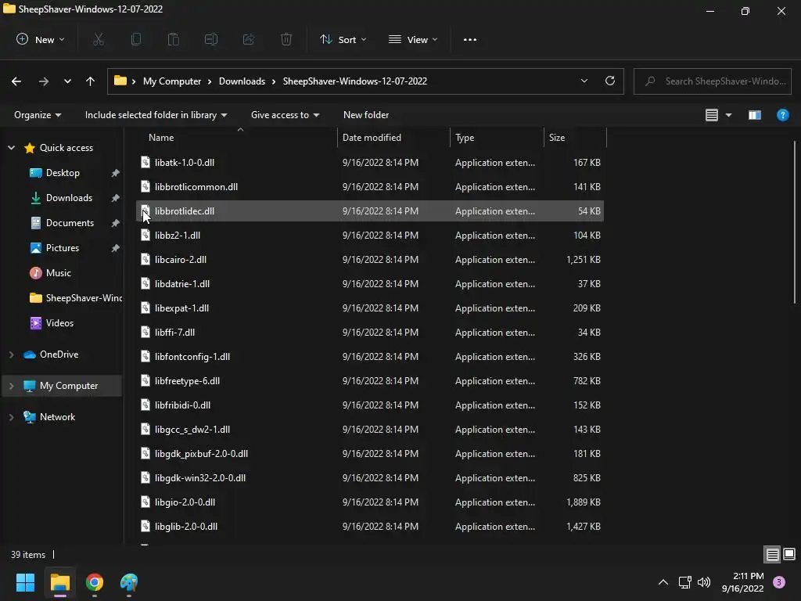Select Downloads in Quick access sidebar
The image size is (801, 601).
coord(69,198)
